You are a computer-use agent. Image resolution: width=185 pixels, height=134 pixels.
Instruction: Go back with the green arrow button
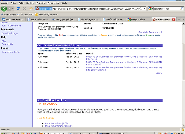tap(4, 9)
